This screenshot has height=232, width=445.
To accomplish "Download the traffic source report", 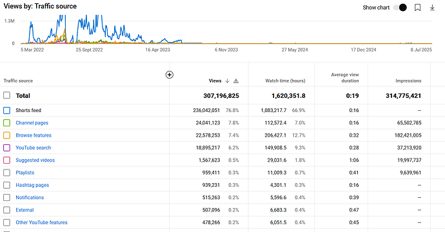I will (432, 8).
